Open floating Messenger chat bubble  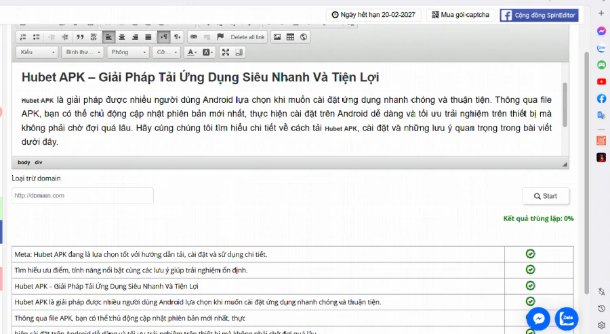[x=539, y=319]
